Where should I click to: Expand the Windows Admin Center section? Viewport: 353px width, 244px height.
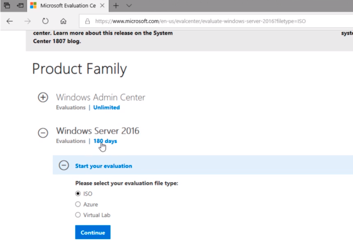click(43, 97)
